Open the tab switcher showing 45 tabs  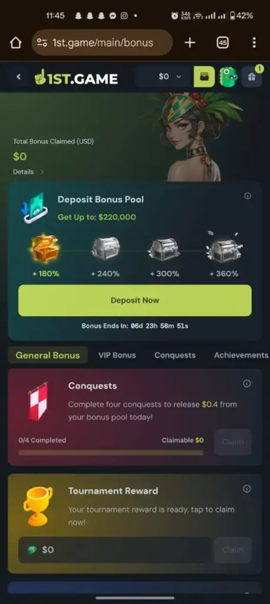[x=222, y=42]
